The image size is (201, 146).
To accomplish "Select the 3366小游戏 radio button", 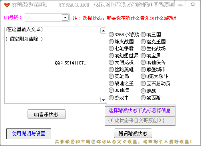I will 111,35.
